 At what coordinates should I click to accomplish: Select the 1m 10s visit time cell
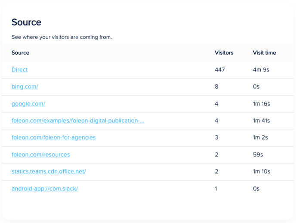click(261, 171)
